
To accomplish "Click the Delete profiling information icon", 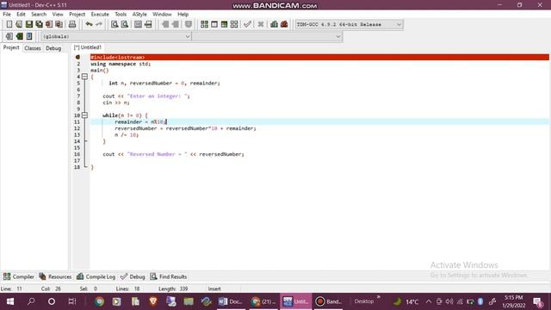I will click(x=284, y=24).
